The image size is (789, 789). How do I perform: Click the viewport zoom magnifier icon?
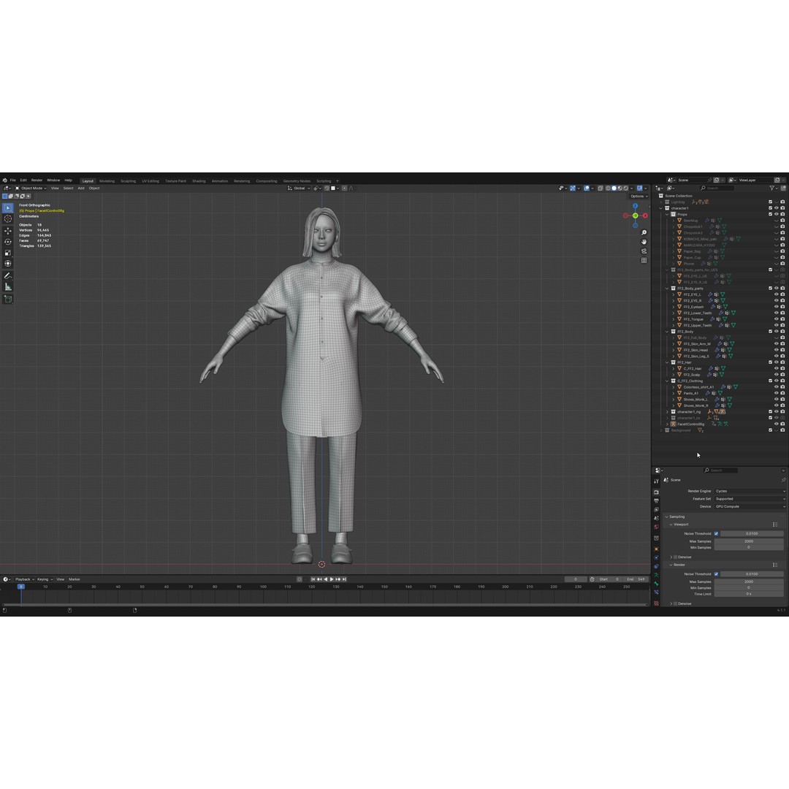[644, 232]
